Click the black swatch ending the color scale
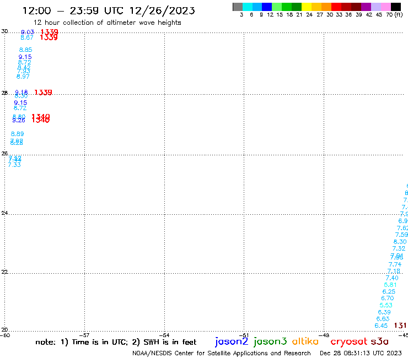The height and width of the screenshot is (358, 408). (395, 7)
